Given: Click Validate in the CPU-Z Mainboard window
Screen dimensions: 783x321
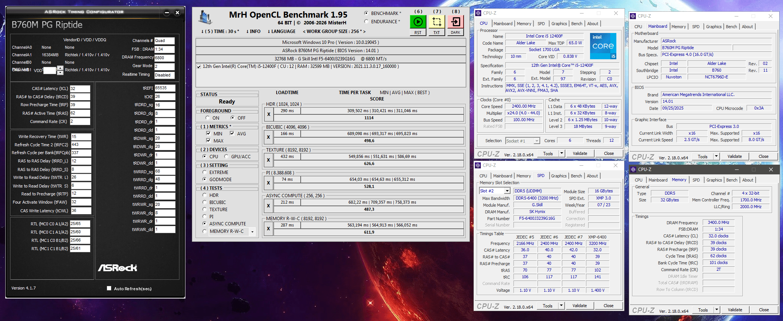Looking at the screenshot, I should (735, 156).
